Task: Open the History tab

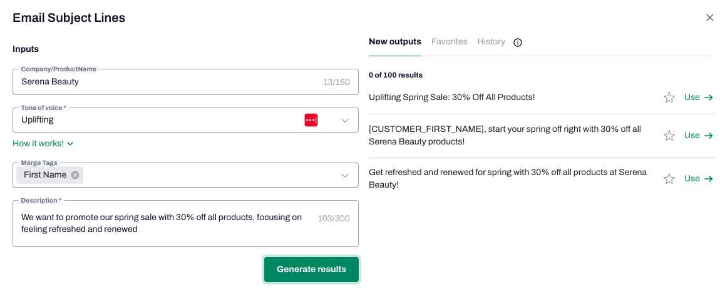Action: (491, 42)
